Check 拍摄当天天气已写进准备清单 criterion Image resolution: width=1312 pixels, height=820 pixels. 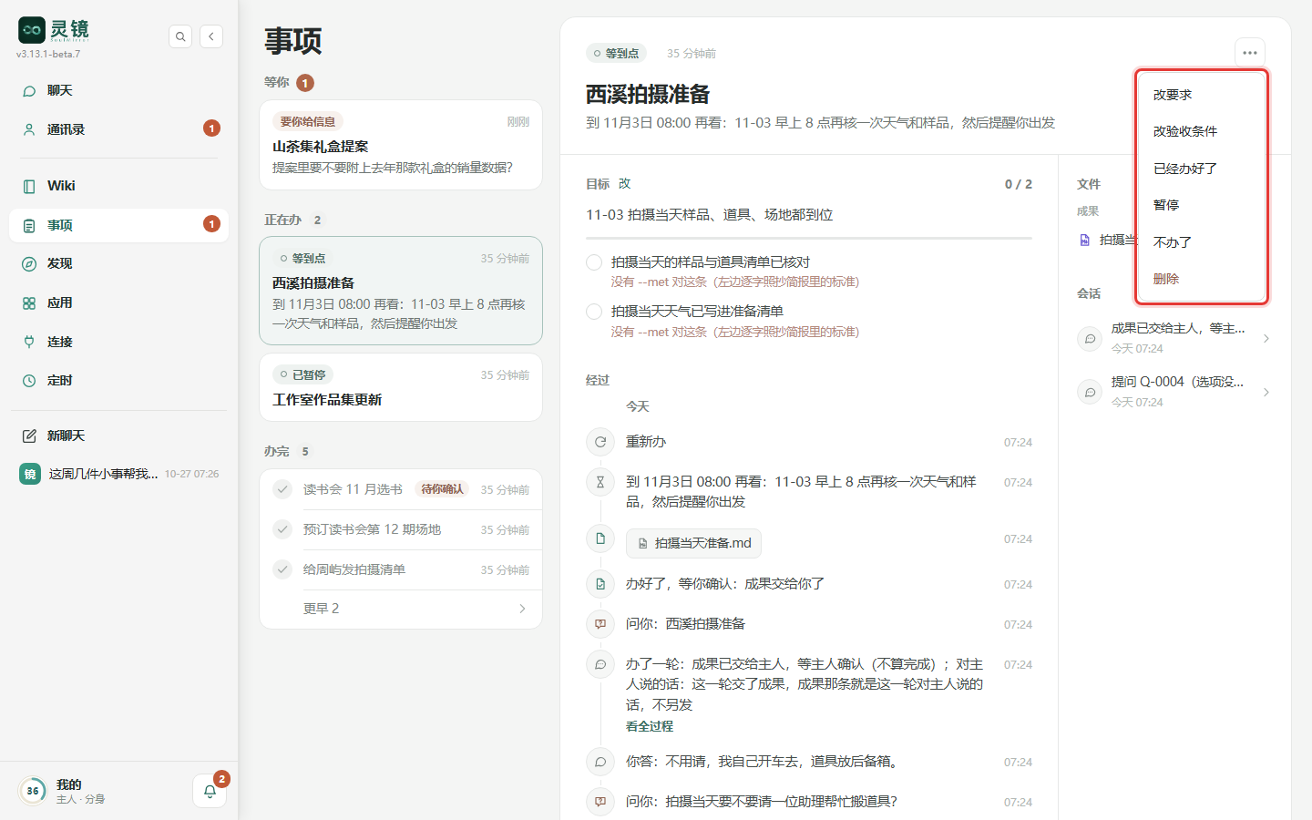pos(594,312)
